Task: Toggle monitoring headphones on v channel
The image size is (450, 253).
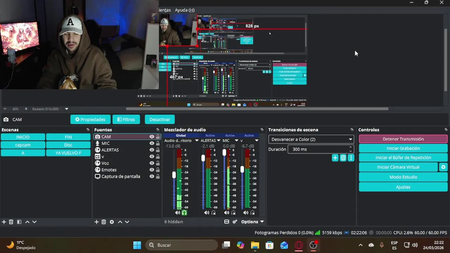Action: point(252,213)
